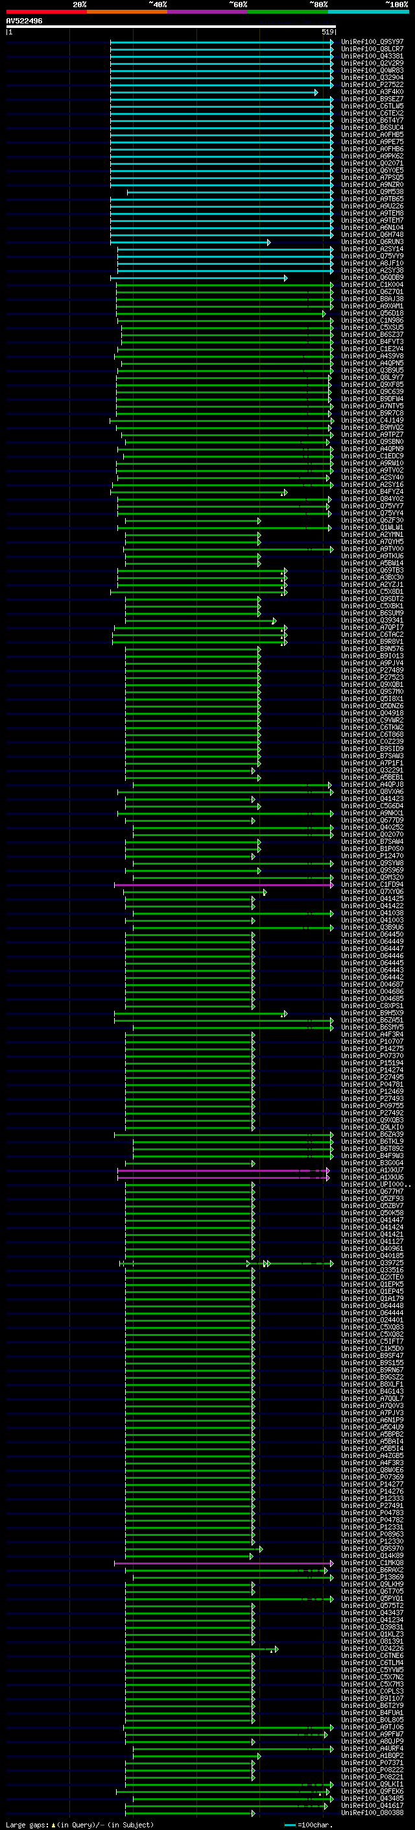
Task: Open hit UniRef100_Q43381
Action: (372, 56)
